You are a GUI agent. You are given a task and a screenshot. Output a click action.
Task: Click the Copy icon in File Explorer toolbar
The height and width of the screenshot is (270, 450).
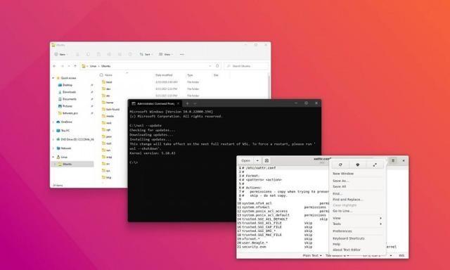(x=88, y=54)
